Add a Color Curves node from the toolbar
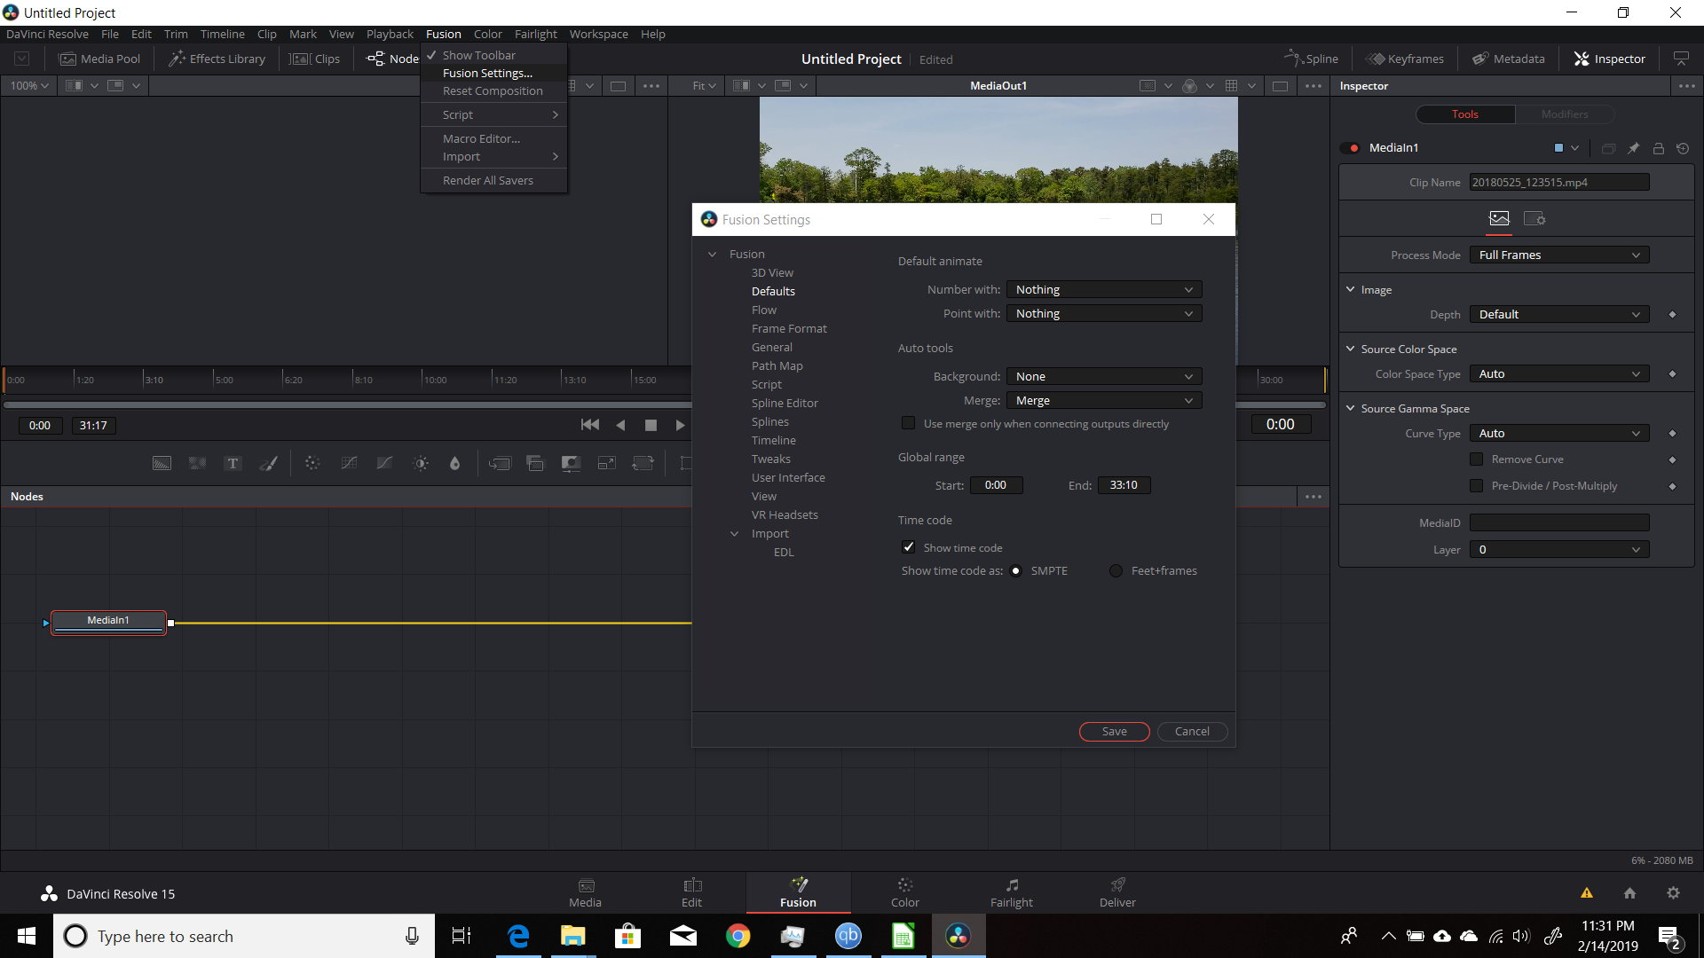The width and height of the screenshot is (1704, 958). (349, 463)
